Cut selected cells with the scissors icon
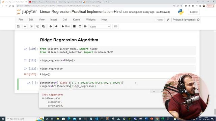The height and width of the screenshot is (121, 216). pyautogui.click(x=32, y=26)
